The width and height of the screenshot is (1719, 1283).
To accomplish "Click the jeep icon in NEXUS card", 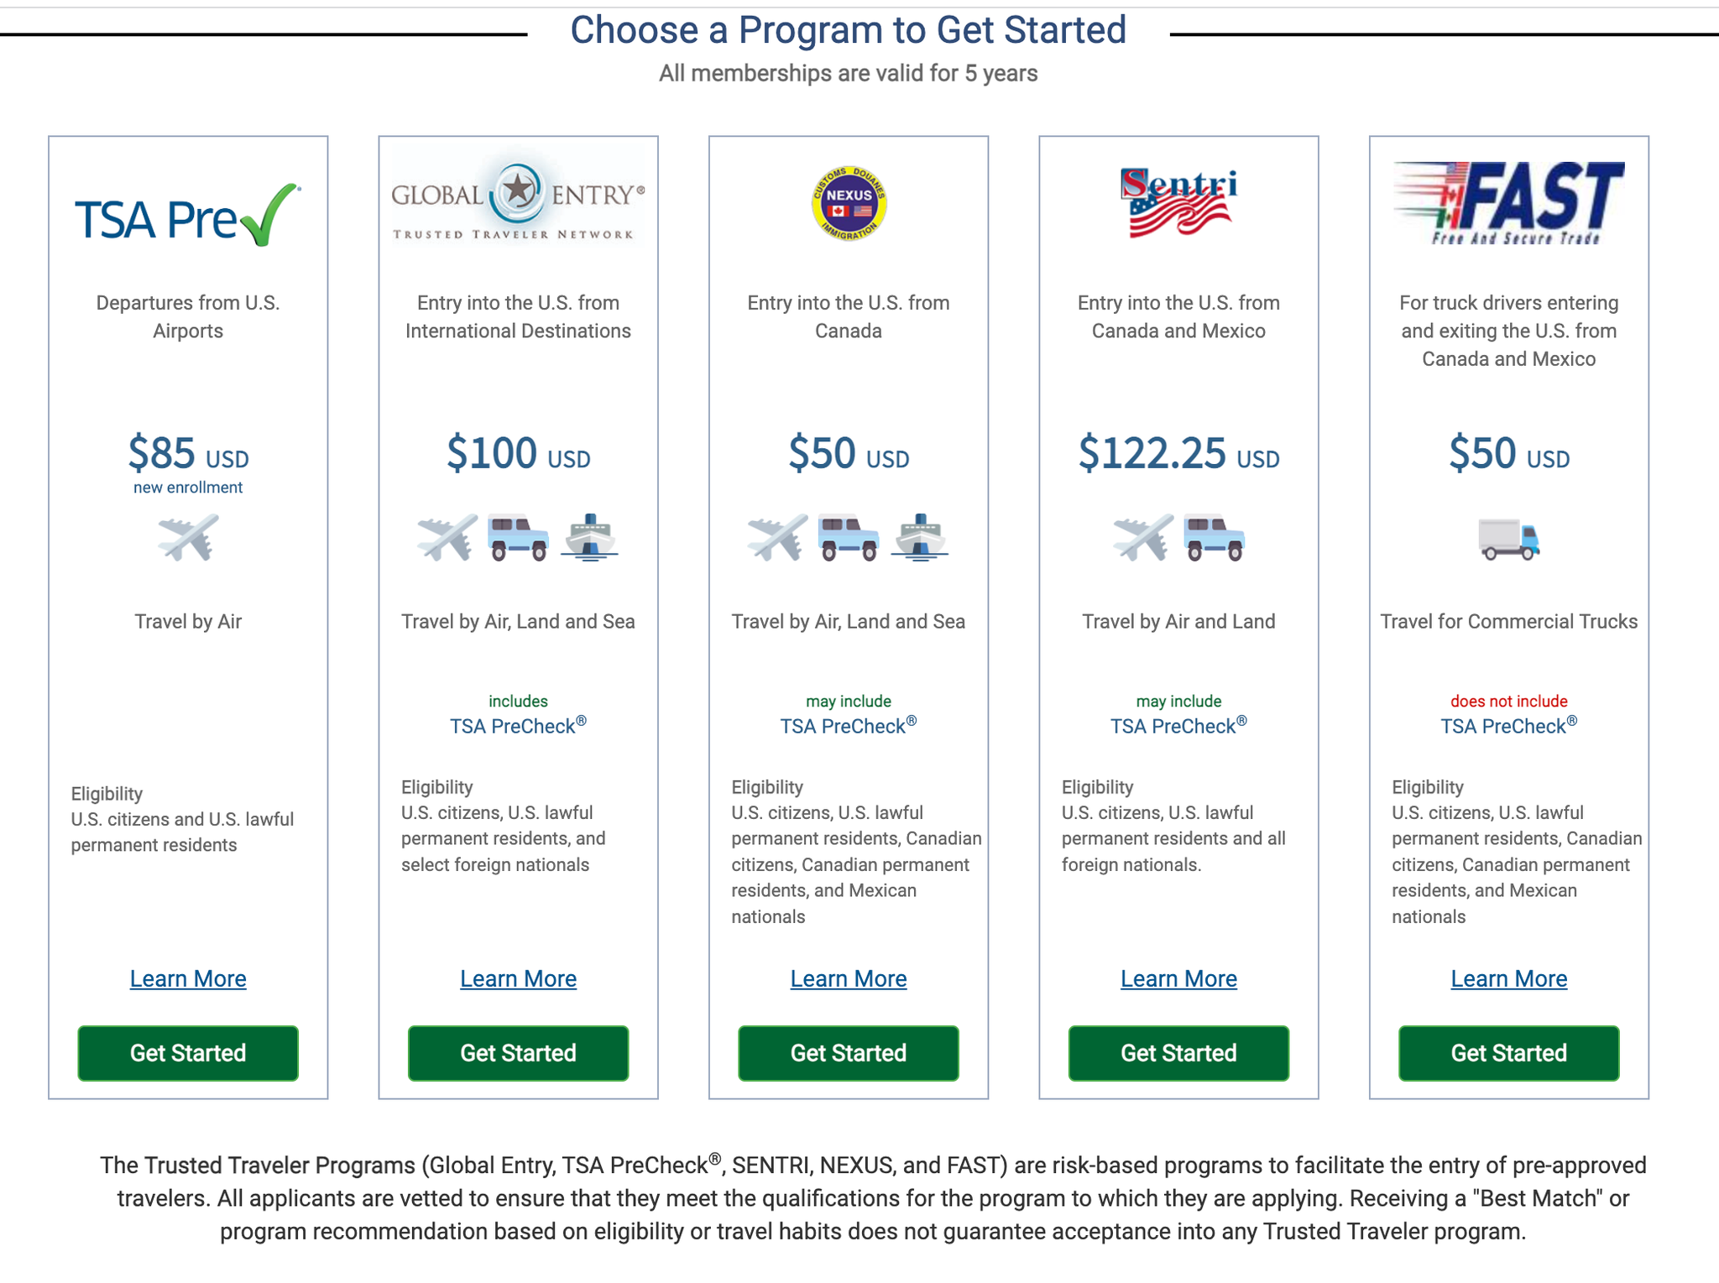I will 849,538.
